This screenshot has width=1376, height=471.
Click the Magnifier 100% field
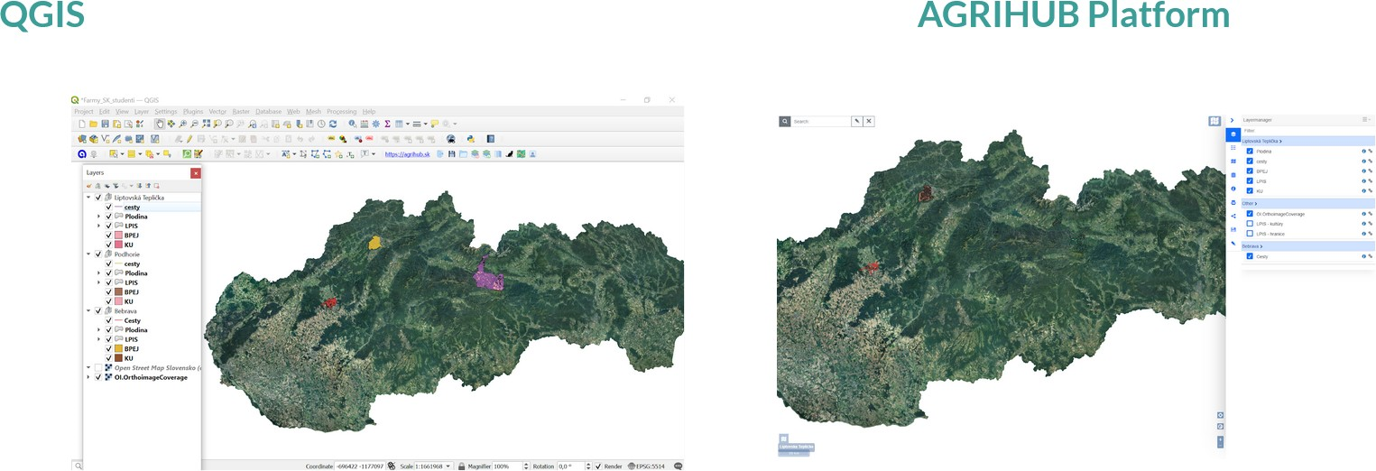(508, 466)
